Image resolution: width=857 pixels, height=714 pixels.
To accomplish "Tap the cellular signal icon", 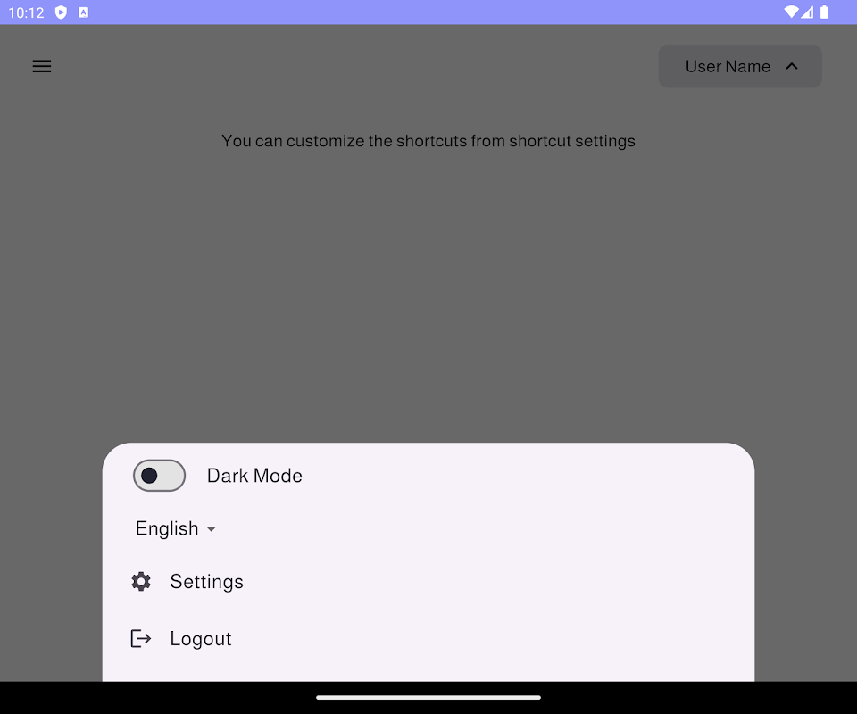I will click(807, 12).
